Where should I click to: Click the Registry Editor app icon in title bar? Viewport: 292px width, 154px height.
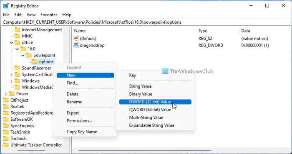coord(6,6)
